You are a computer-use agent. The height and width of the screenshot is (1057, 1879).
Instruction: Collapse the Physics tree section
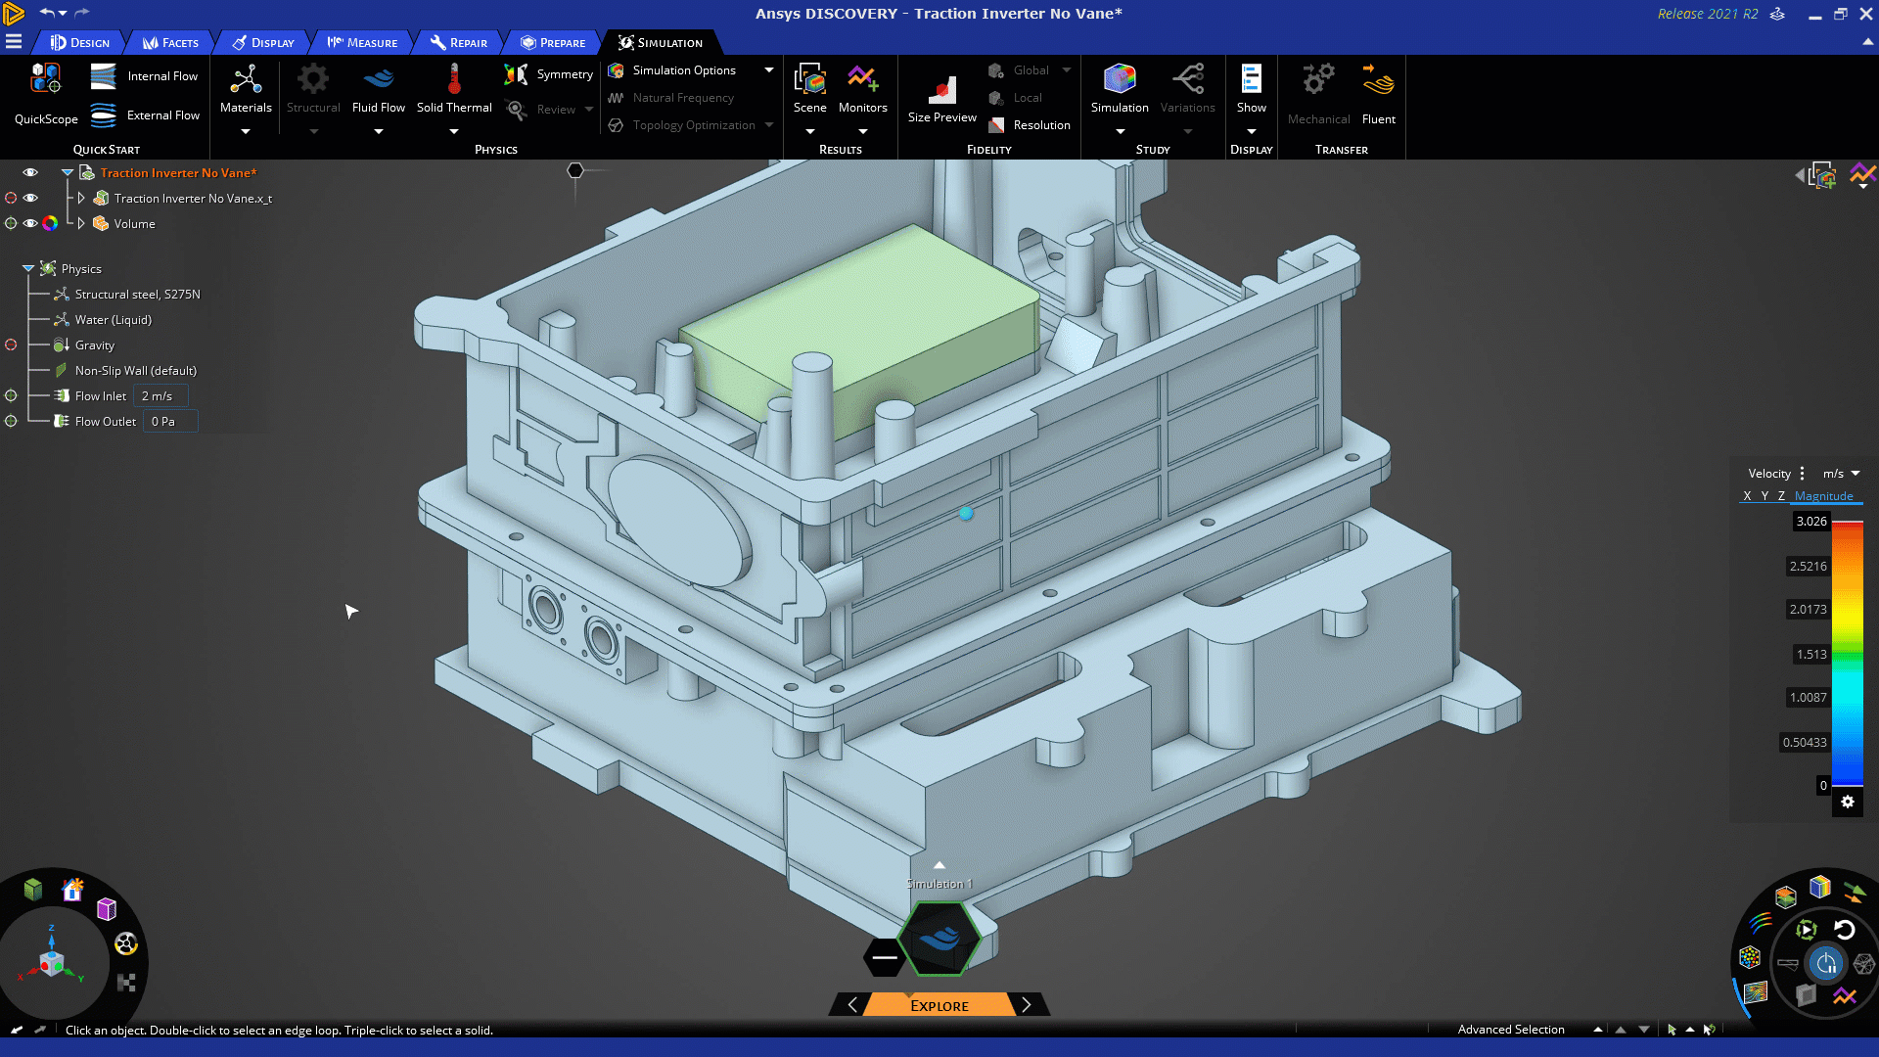(28, 269)
